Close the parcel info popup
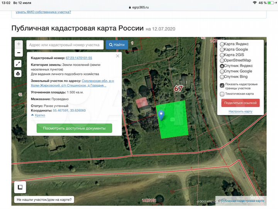Viewport: 278px width, 209px height. tap(118, 56)
